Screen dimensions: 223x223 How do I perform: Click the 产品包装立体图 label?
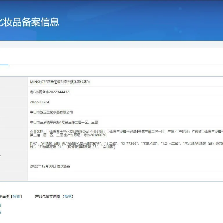[x=47, y=197]
